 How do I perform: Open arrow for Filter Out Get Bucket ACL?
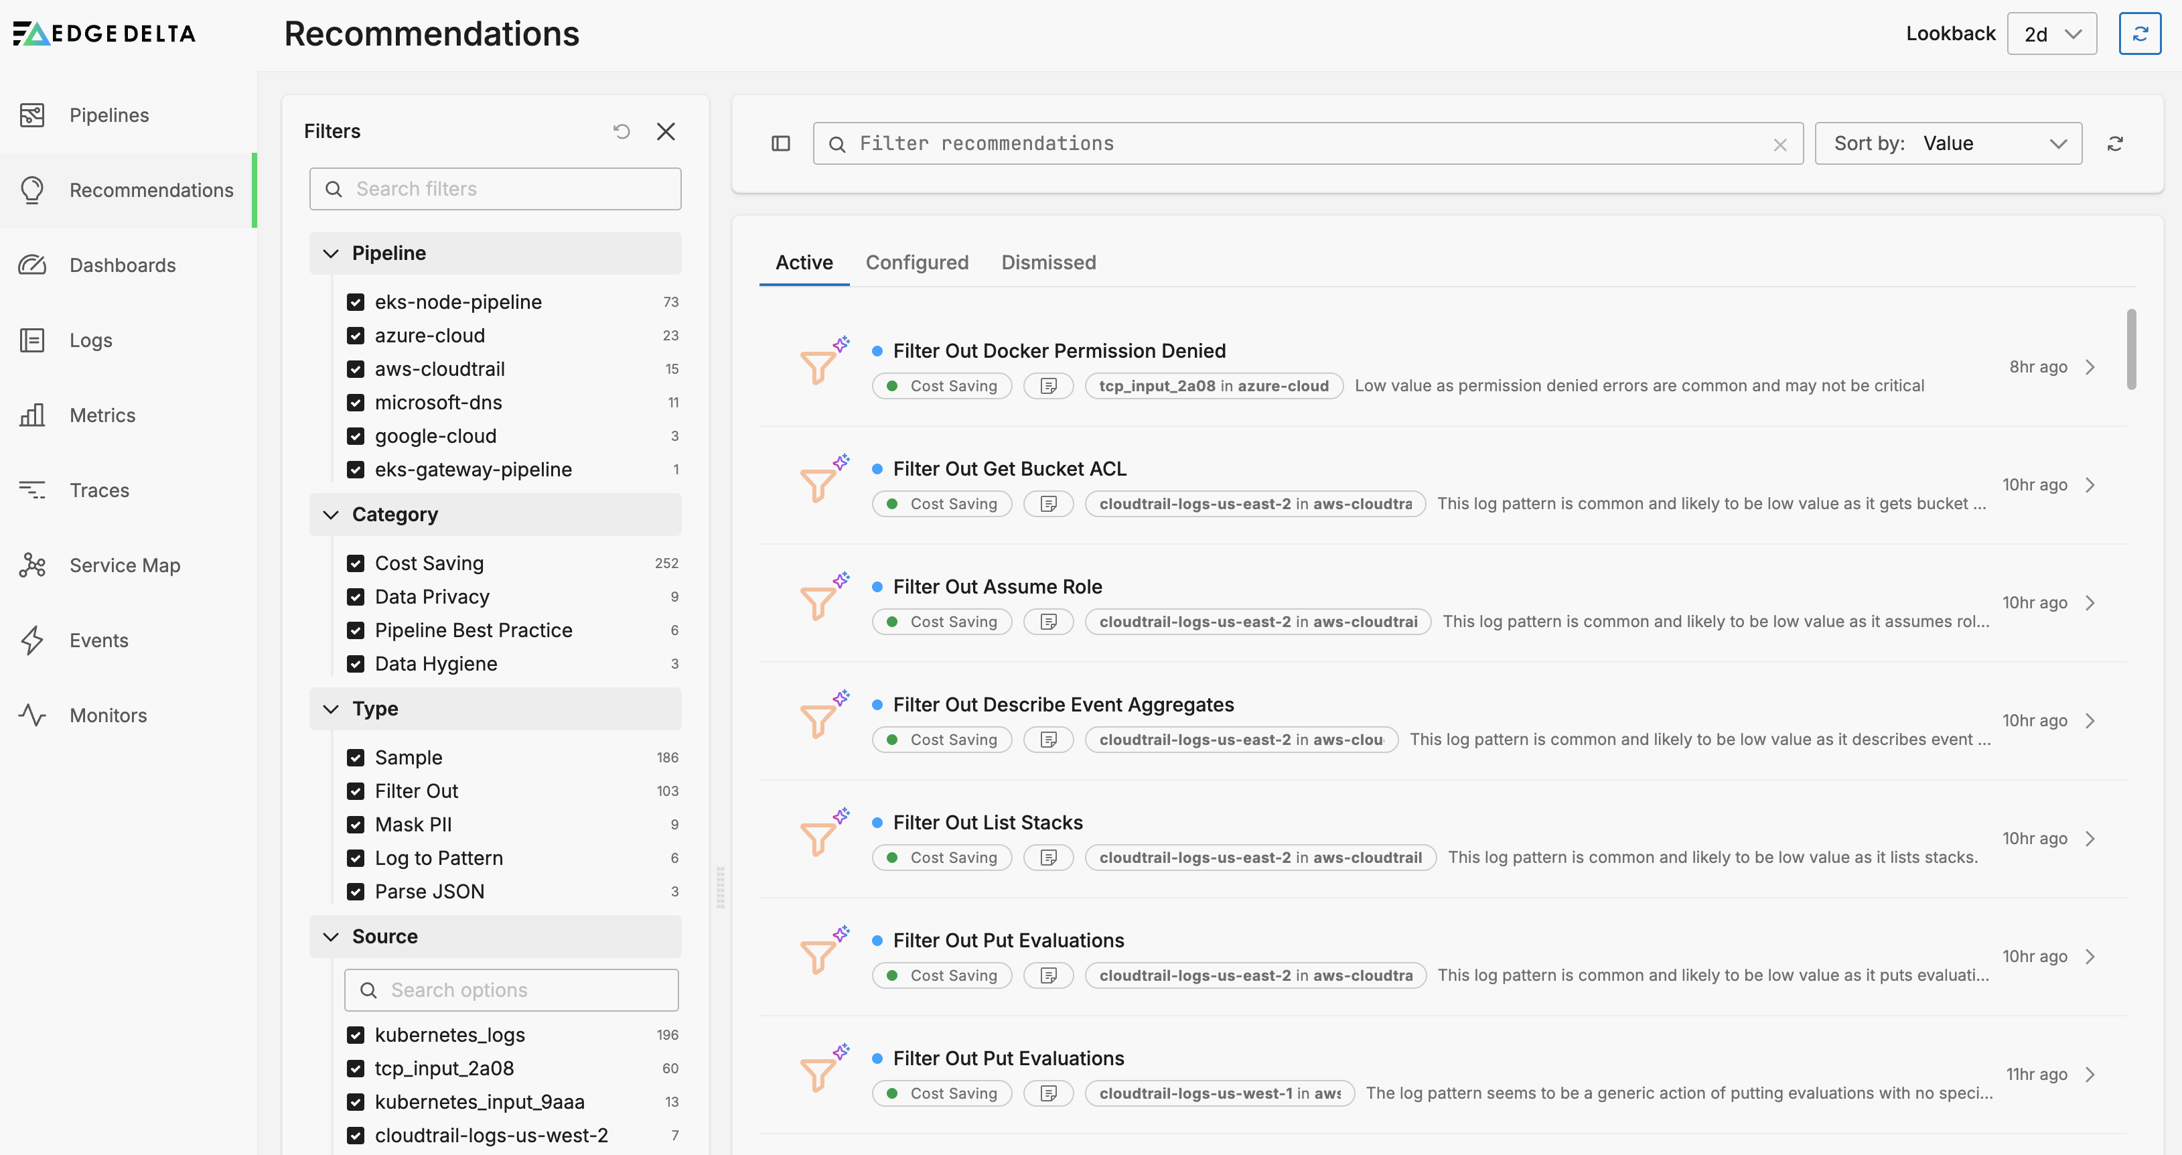coord(2090,484)
